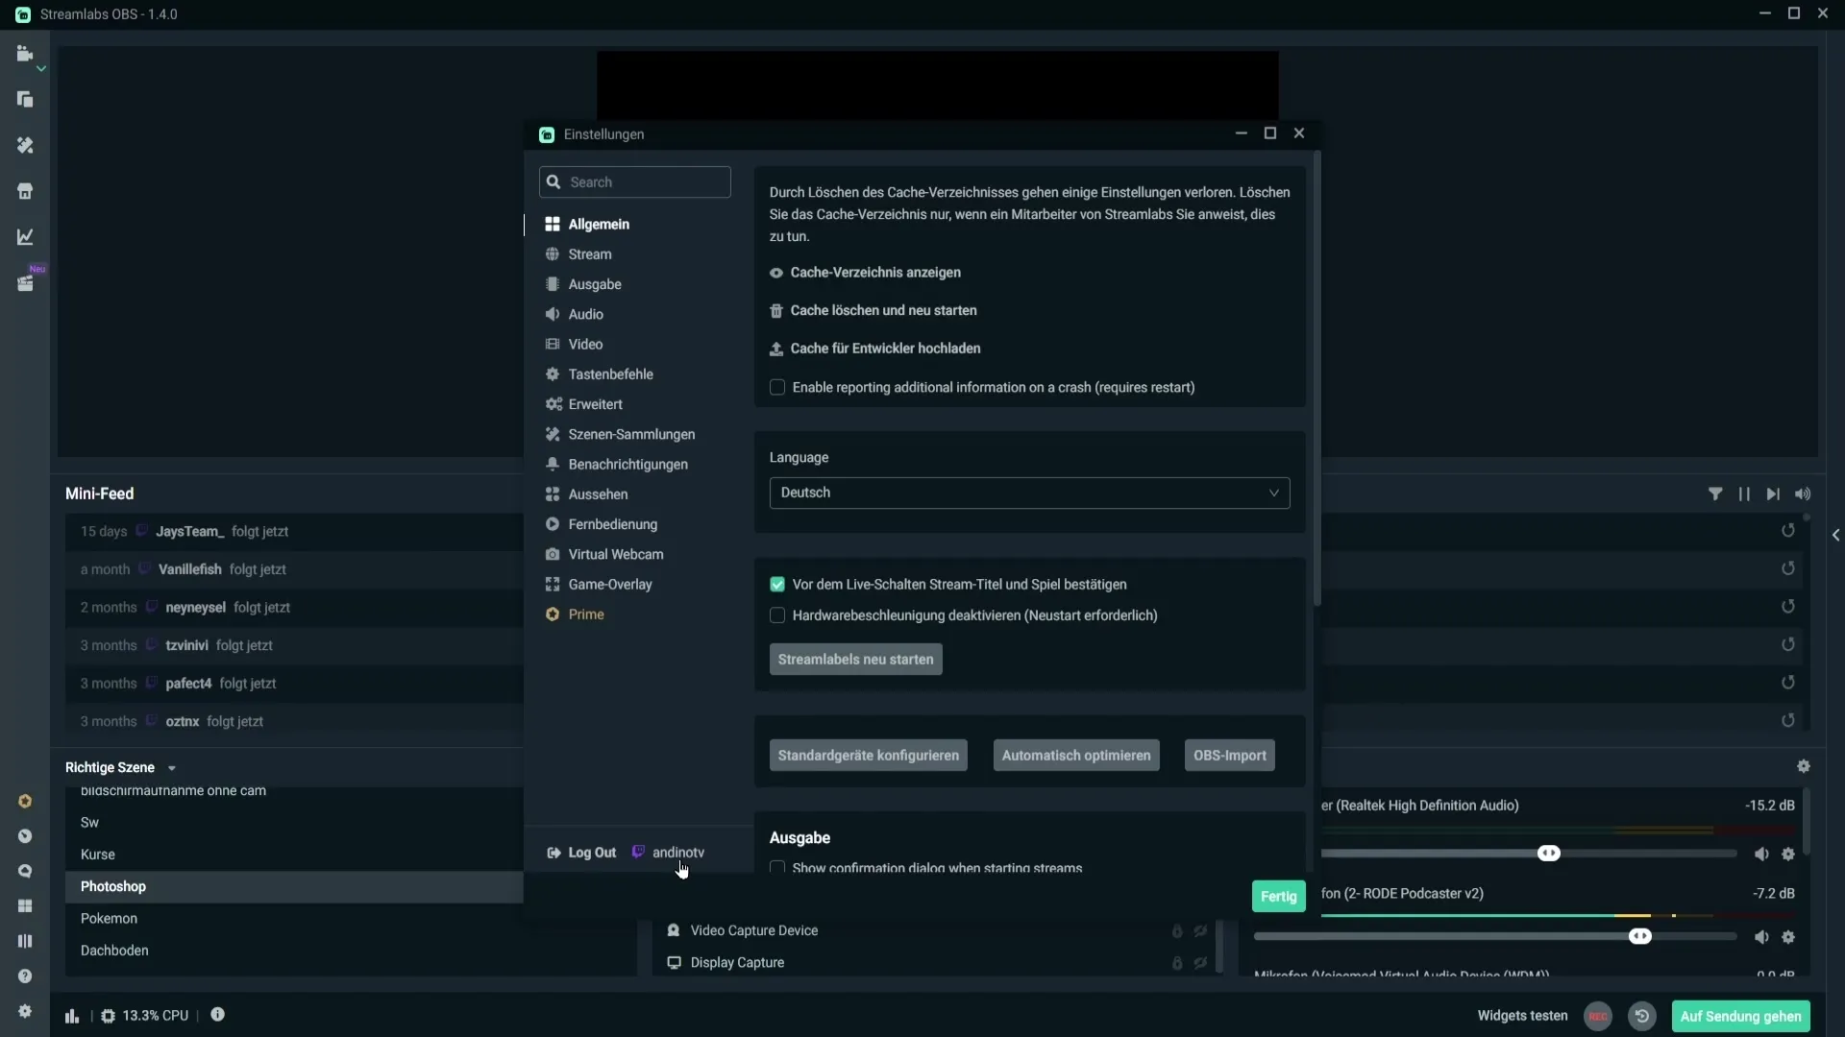
Task: Click Fertig to close settings
Action: 1278,896
